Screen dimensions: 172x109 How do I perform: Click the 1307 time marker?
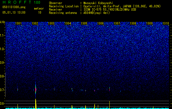(117, 23)
